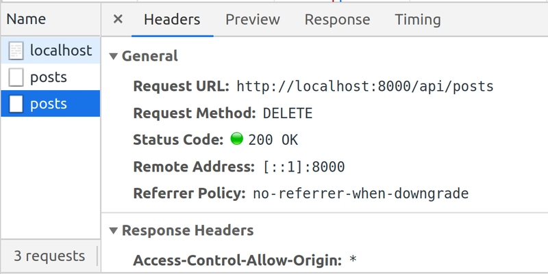Open the Response tab

pos(337,20)
